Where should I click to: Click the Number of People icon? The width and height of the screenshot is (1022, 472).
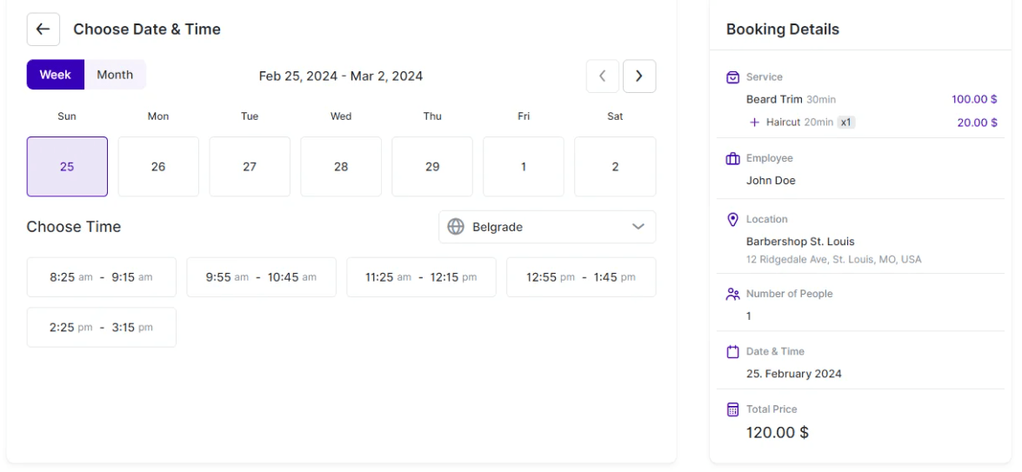732,294
